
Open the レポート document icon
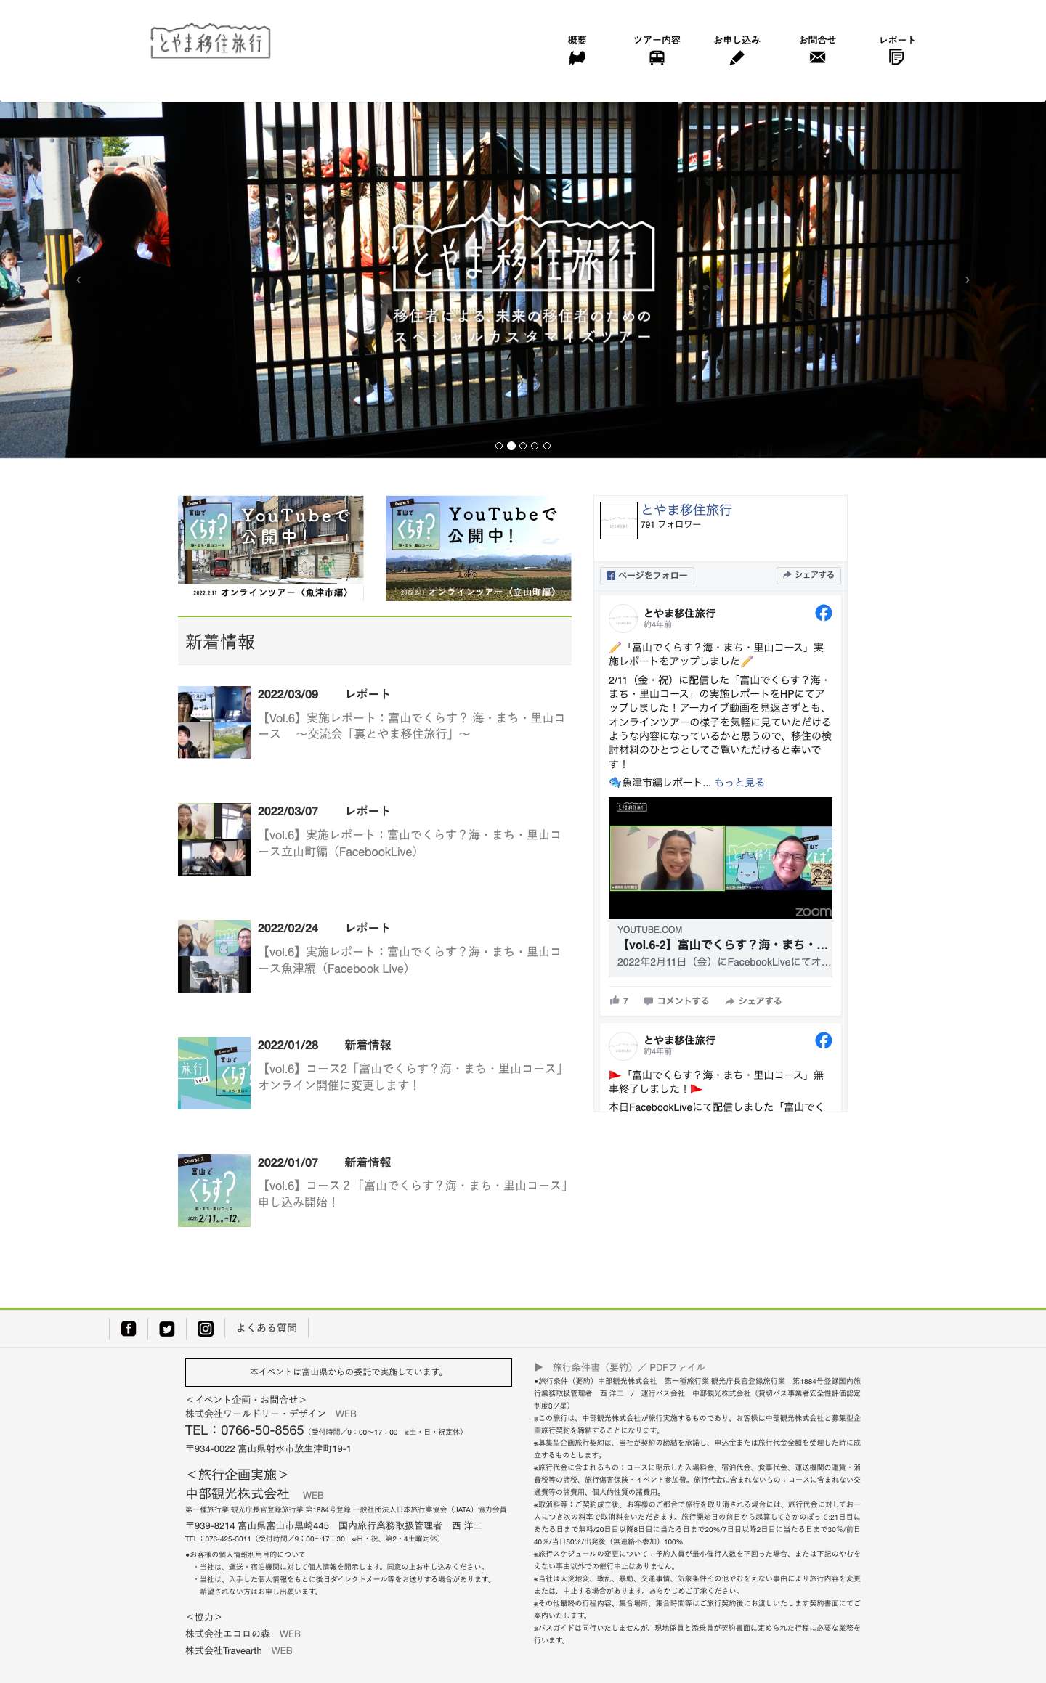(x=896, y=57)
